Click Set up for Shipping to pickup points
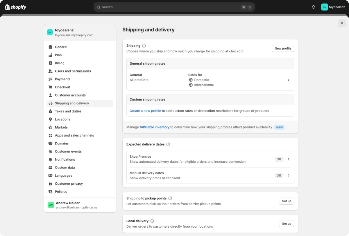The height and width of the screenshot is (236, 349). 287,201
